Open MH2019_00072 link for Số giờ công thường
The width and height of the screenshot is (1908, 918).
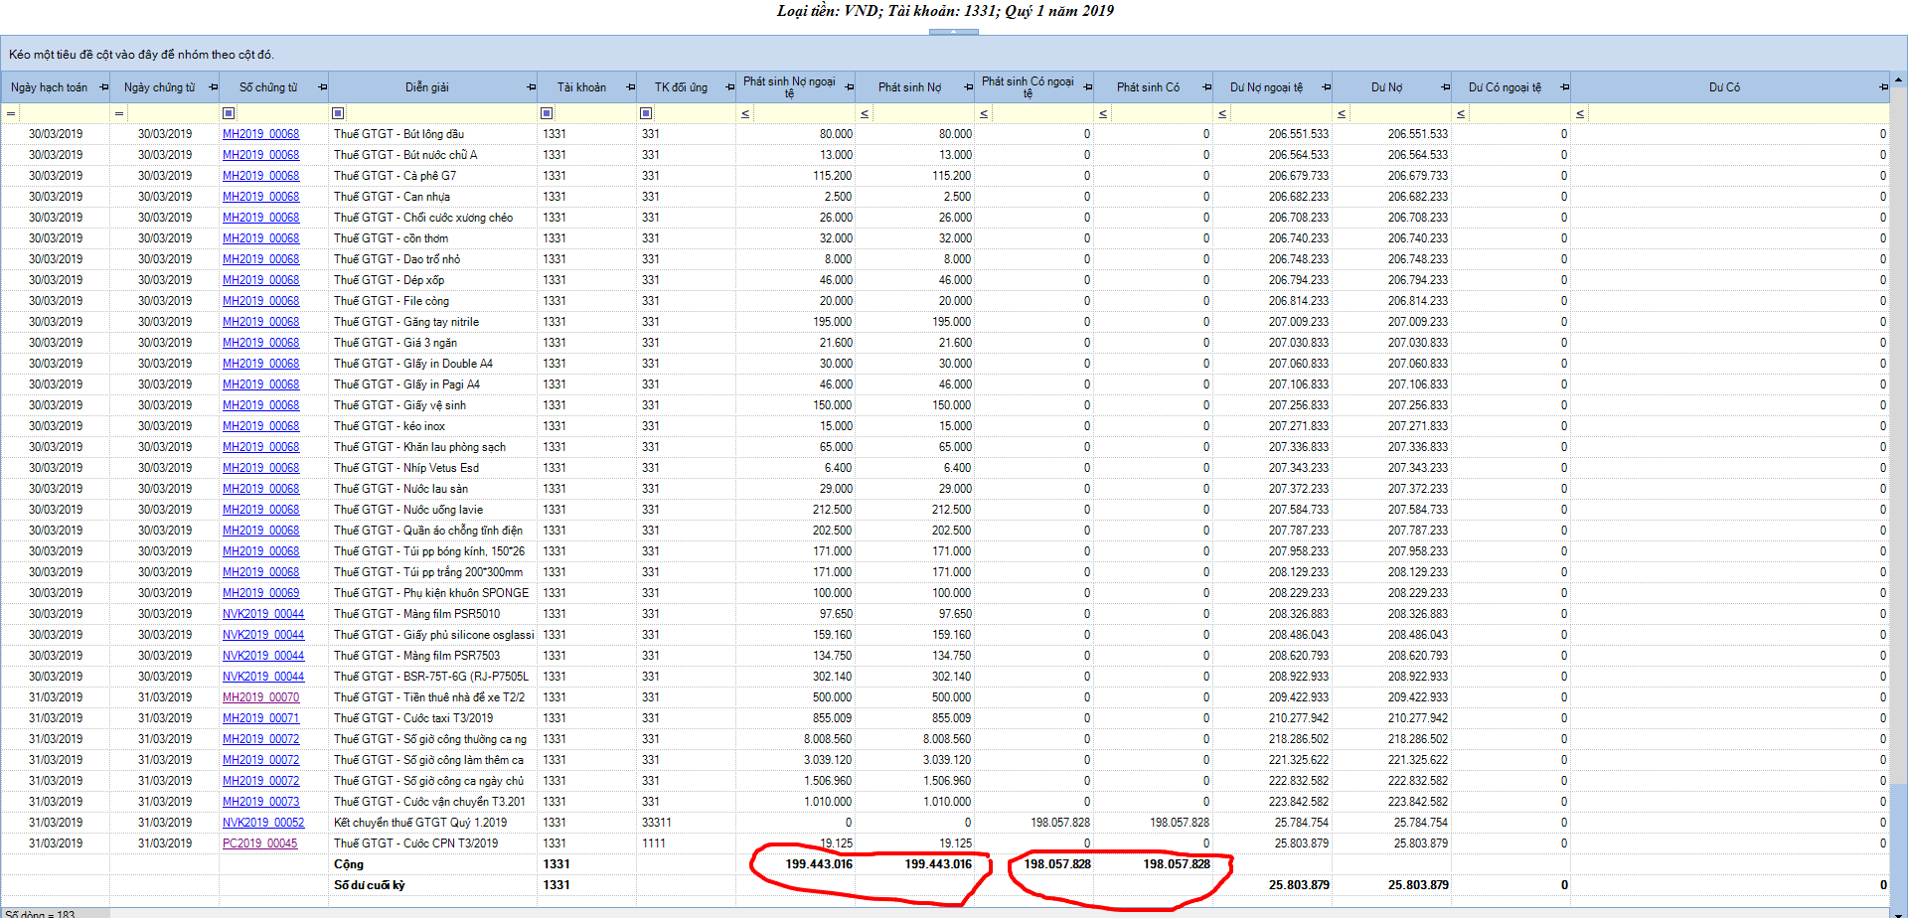click(260, 739)
